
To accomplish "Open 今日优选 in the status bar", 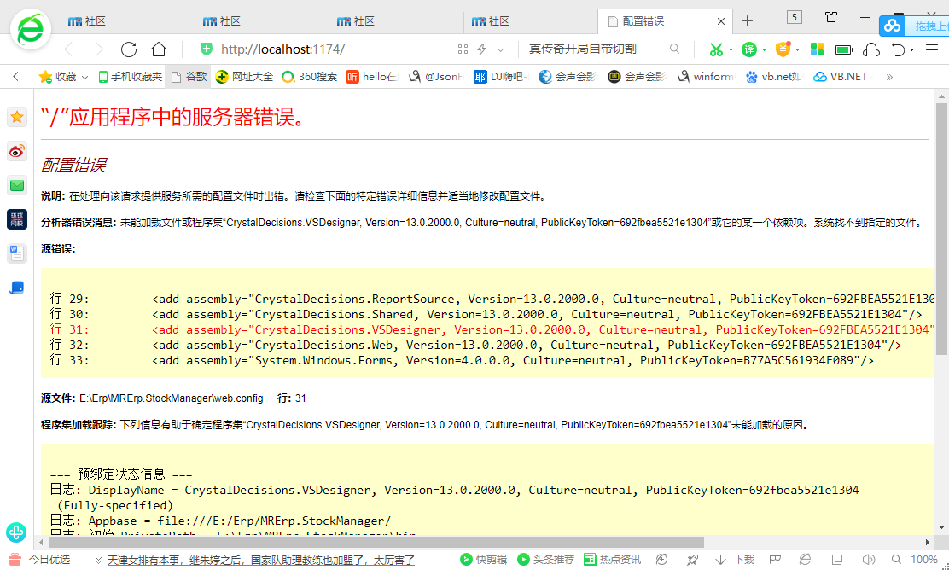I will coord(39,560).
